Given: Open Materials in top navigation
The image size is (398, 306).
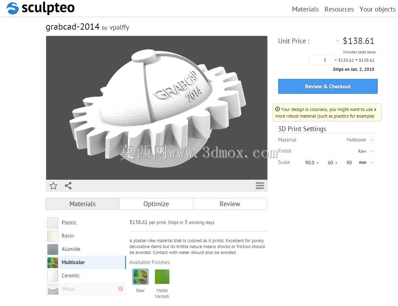Looking at the screenshot, I should [x=305, y=9].
